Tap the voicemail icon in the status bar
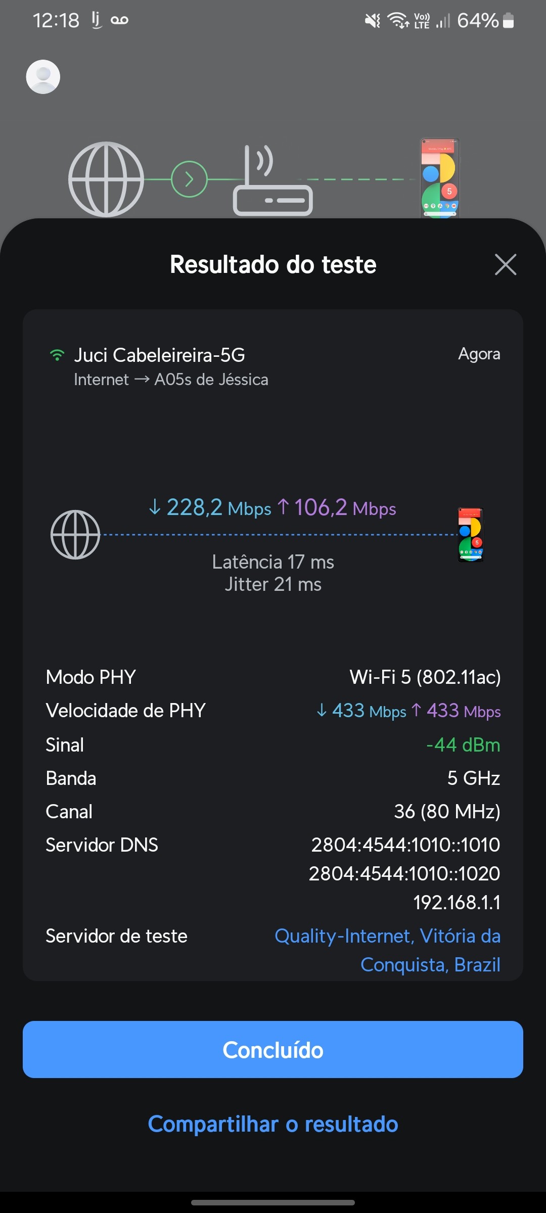Screen dimensions: 546x1213 (x=119, y=21)
